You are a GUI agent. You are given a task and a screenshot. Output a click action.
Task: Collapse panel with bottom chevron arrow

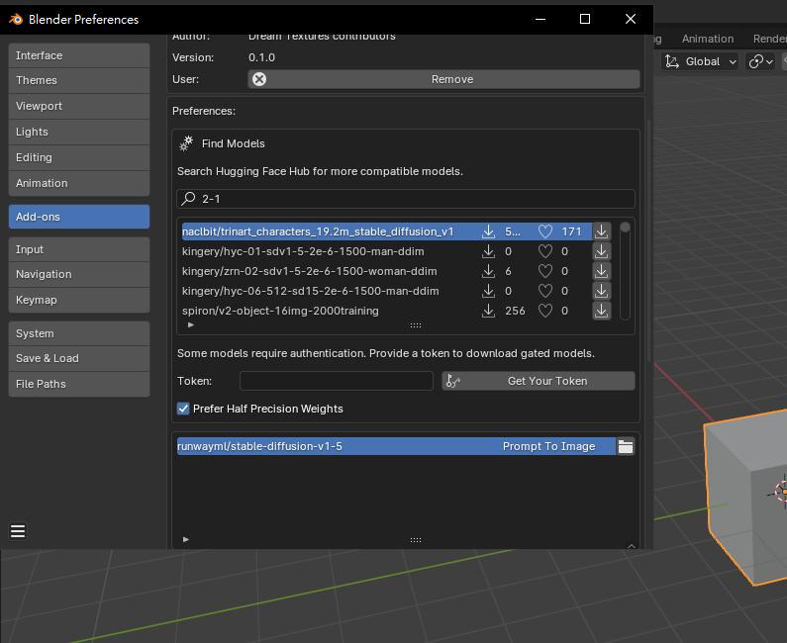click(x=632, y=546)
